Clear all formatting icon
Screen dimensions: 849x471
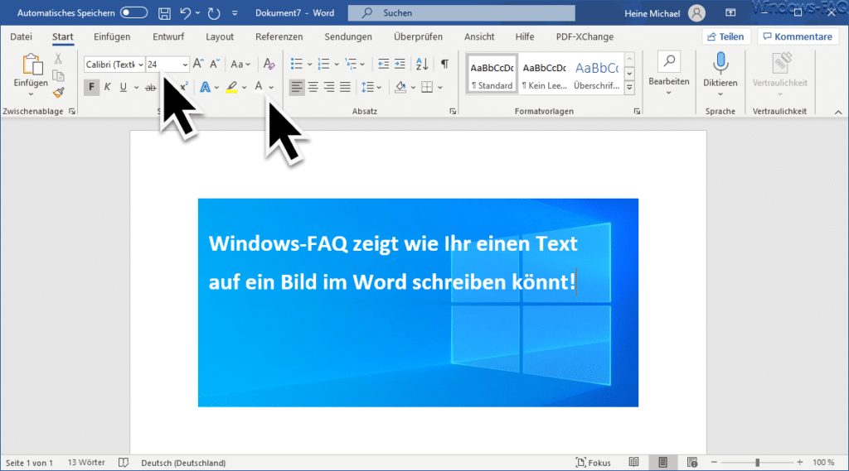269,64
